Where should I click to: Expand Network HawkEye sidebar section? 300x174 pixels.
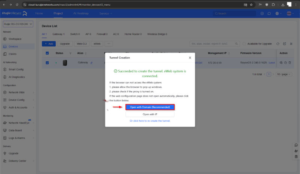[18, 123]
